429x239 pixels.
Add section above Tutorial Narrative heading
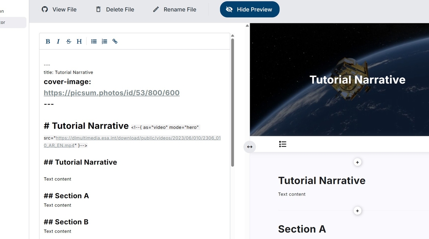pos(357,162)
